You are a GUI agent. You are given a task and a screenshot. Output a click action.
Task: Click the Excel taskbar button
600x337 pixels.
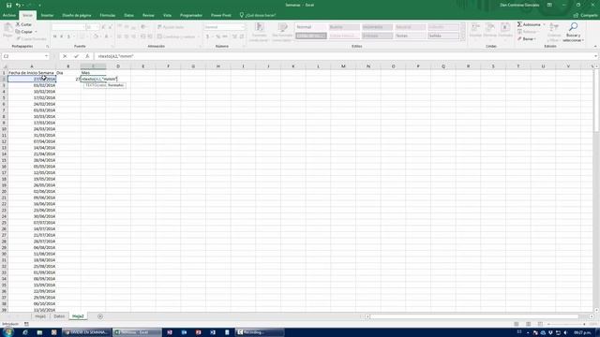(137, 332)
